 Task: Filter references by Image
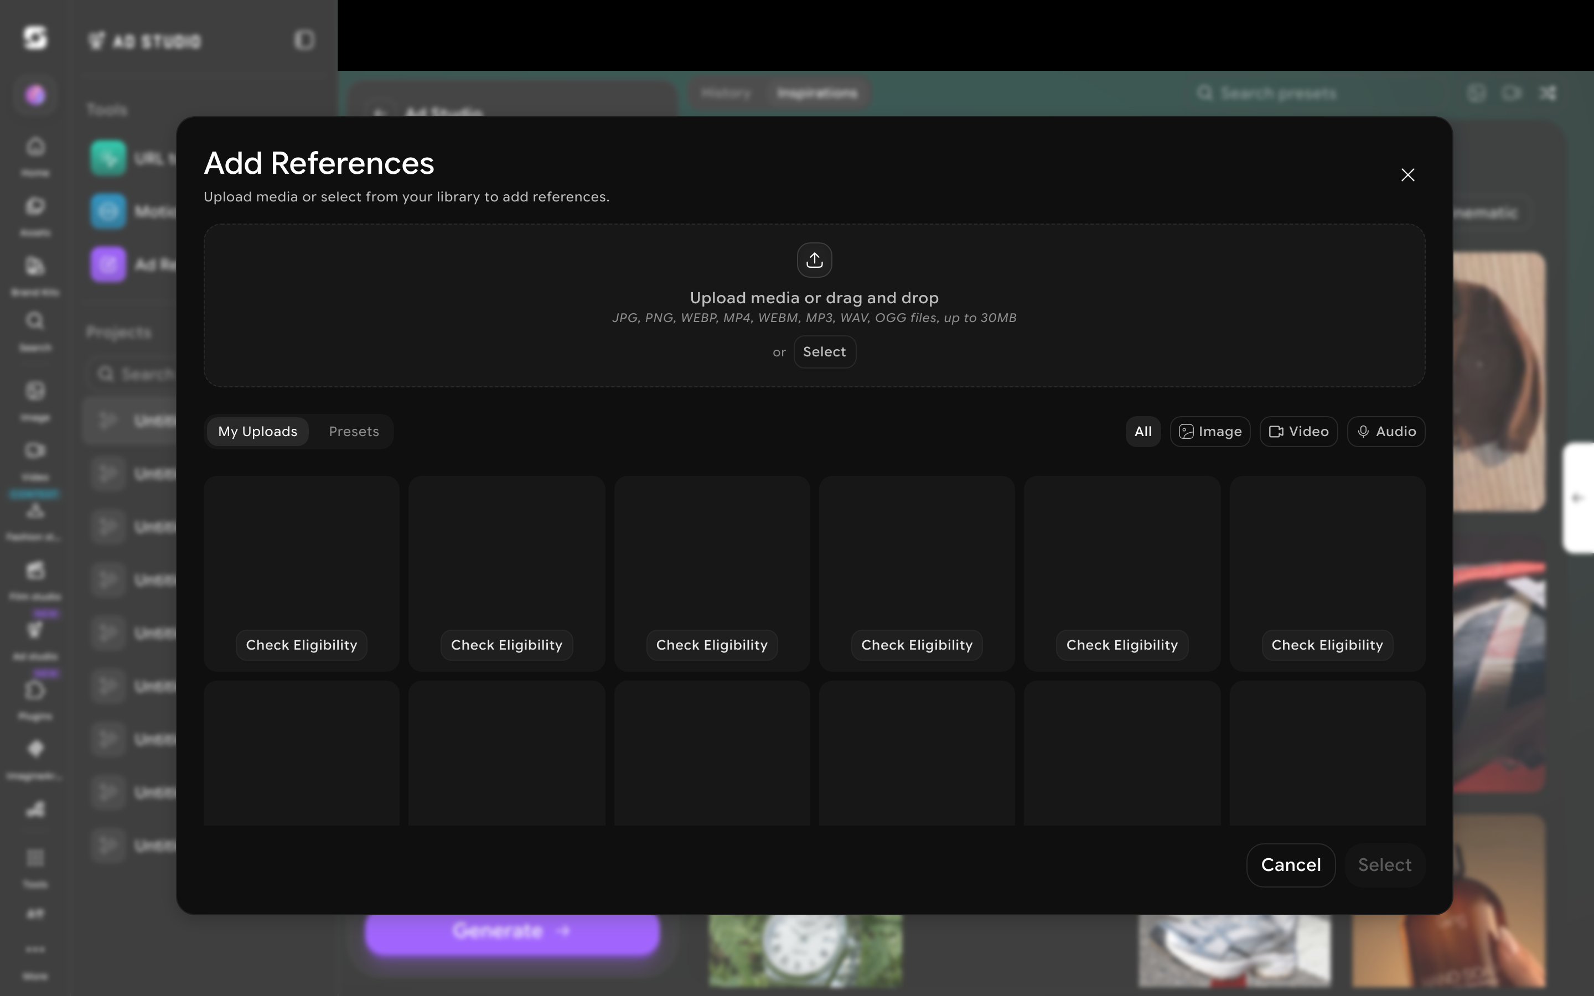pyautogui.click(x=1210, y=432)
